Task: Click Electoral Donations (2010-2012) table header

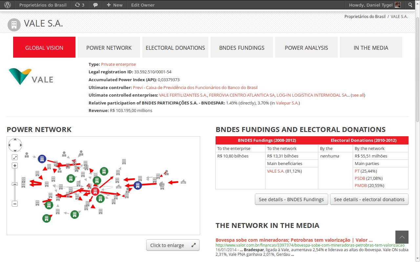Action: [363, 140]
